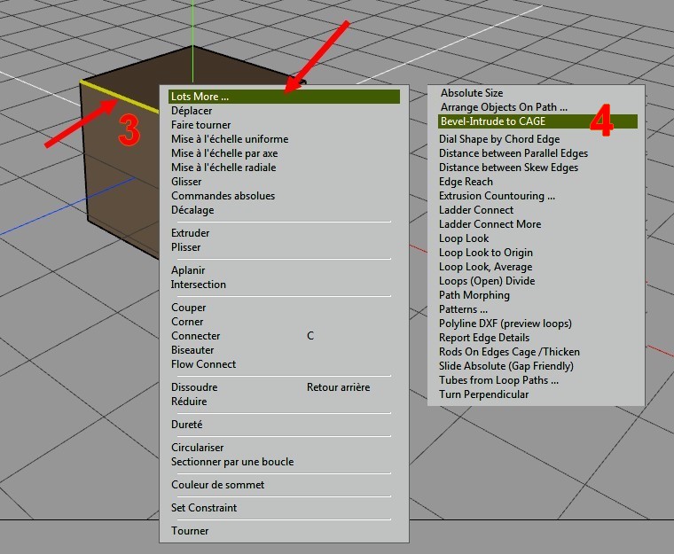Select Couper command

coord(188,308)
